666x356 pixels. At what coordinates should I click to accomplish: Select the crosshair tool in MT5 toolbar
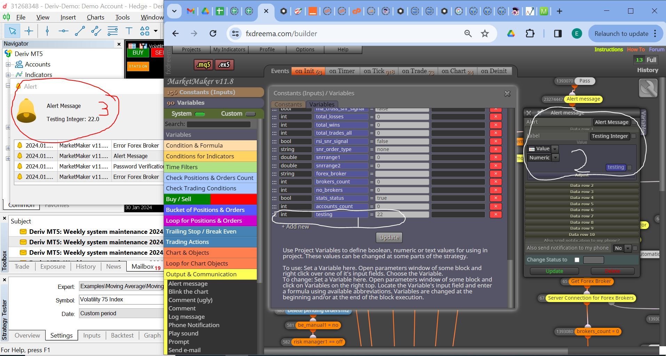pos(29,31)
